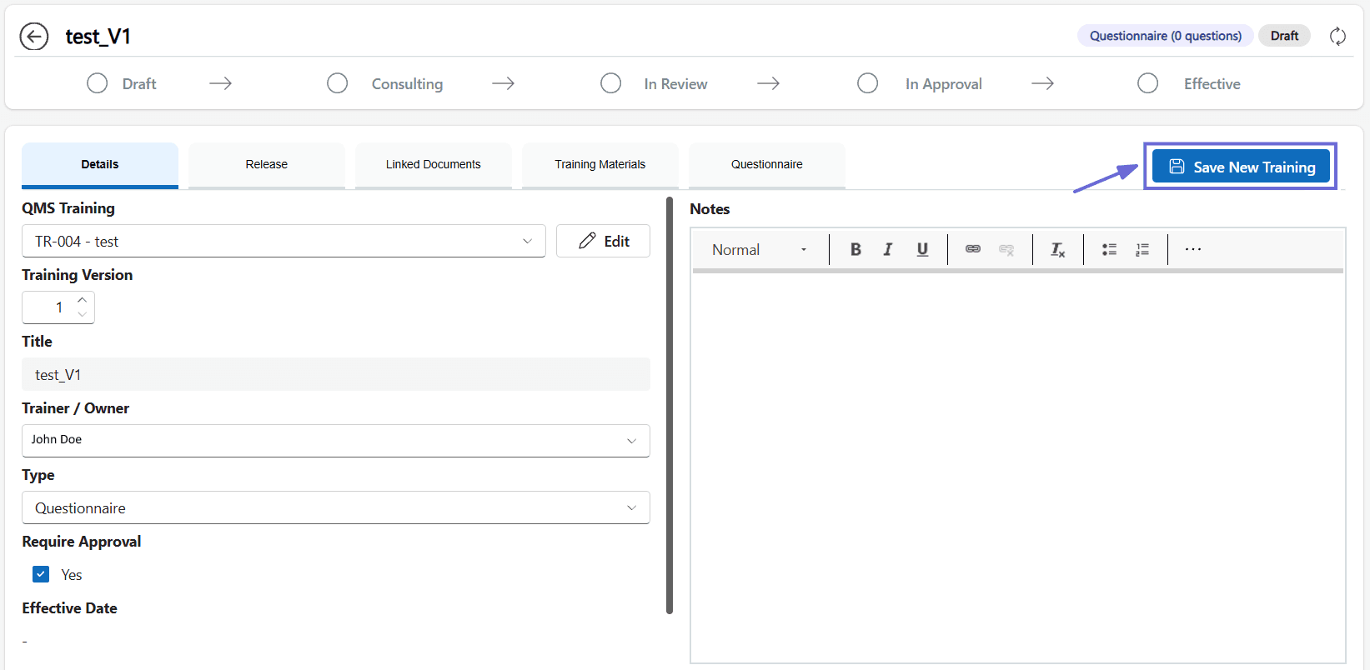Decrease the Training Version number
Viewport: 1370px width, 670px height.
pos(82,314)
